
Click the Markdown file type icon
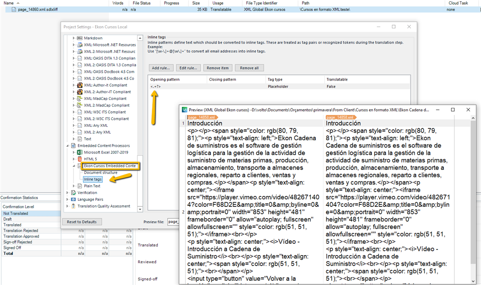click(80, 38)
